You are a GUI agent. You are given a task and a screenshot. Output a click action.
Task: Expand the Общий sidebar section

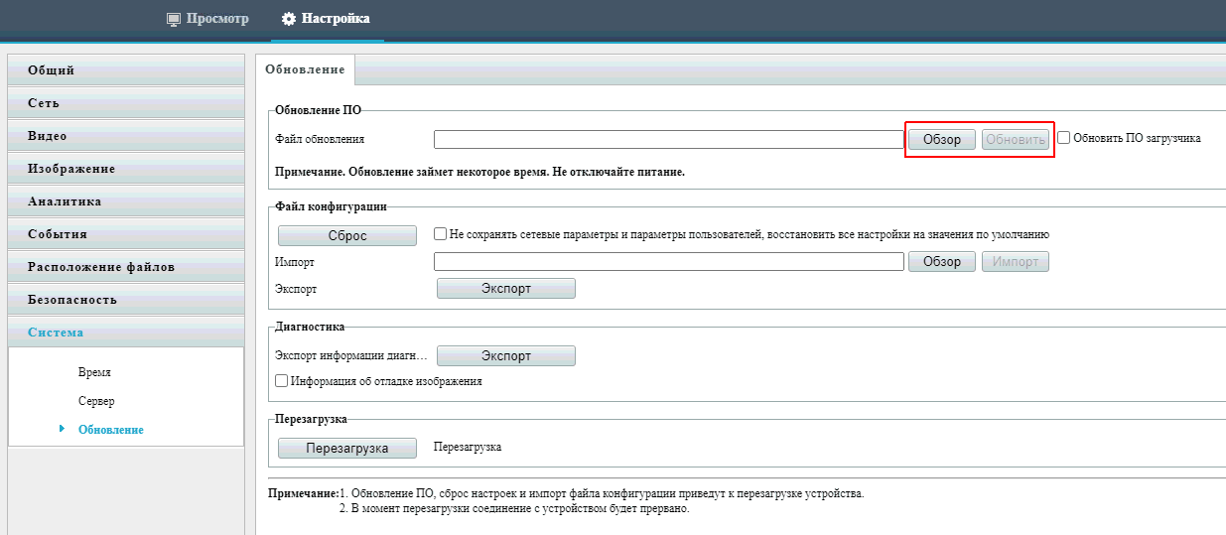point(126,70)
